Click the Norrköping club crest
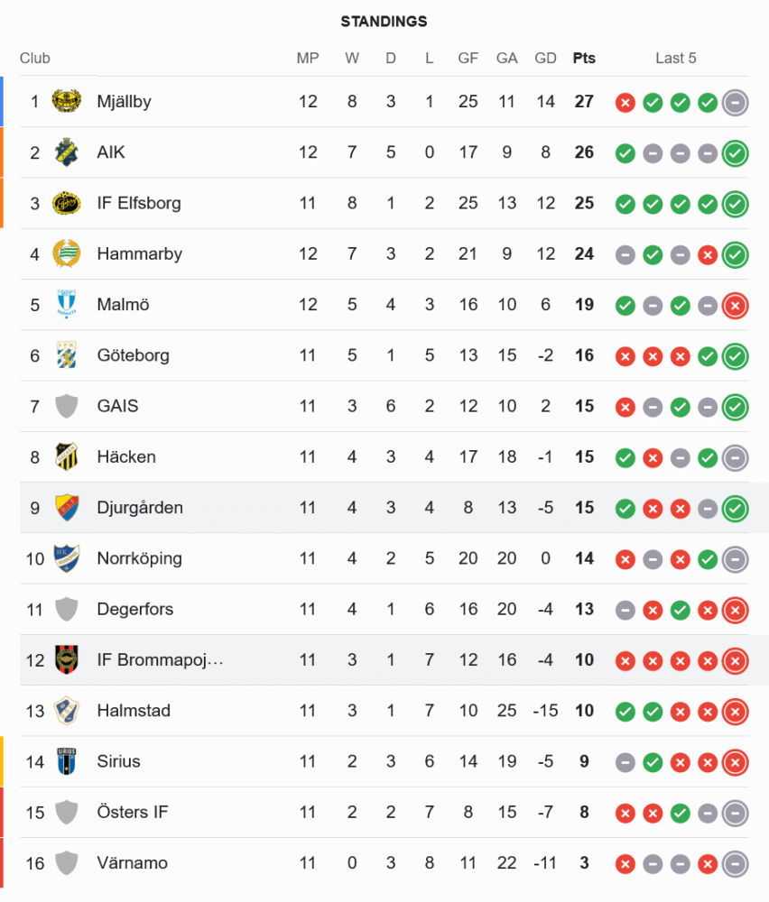This screenshot has height=902, width=769. click(x=66, y=558)
